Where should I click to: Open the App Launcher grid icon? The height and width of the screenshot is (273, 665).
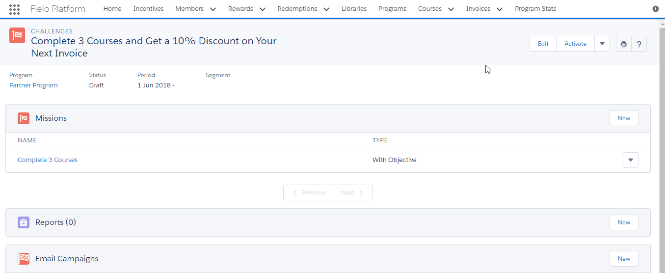[x=15, y=9]
